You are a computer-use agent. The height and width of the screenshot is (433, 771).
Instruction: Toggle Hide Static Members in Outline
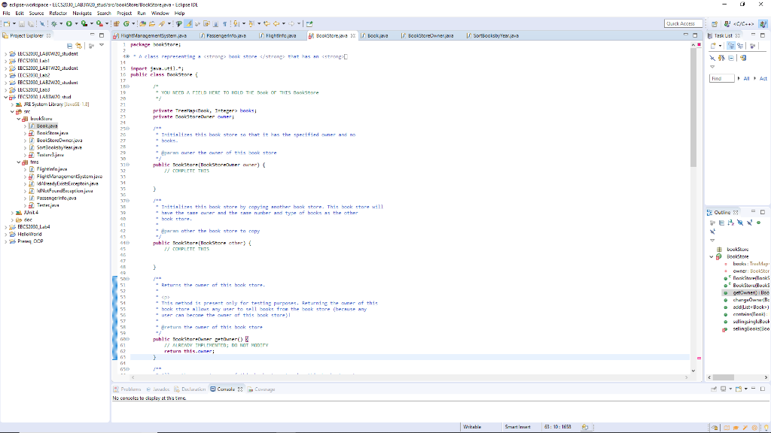(x=749, y=223)
